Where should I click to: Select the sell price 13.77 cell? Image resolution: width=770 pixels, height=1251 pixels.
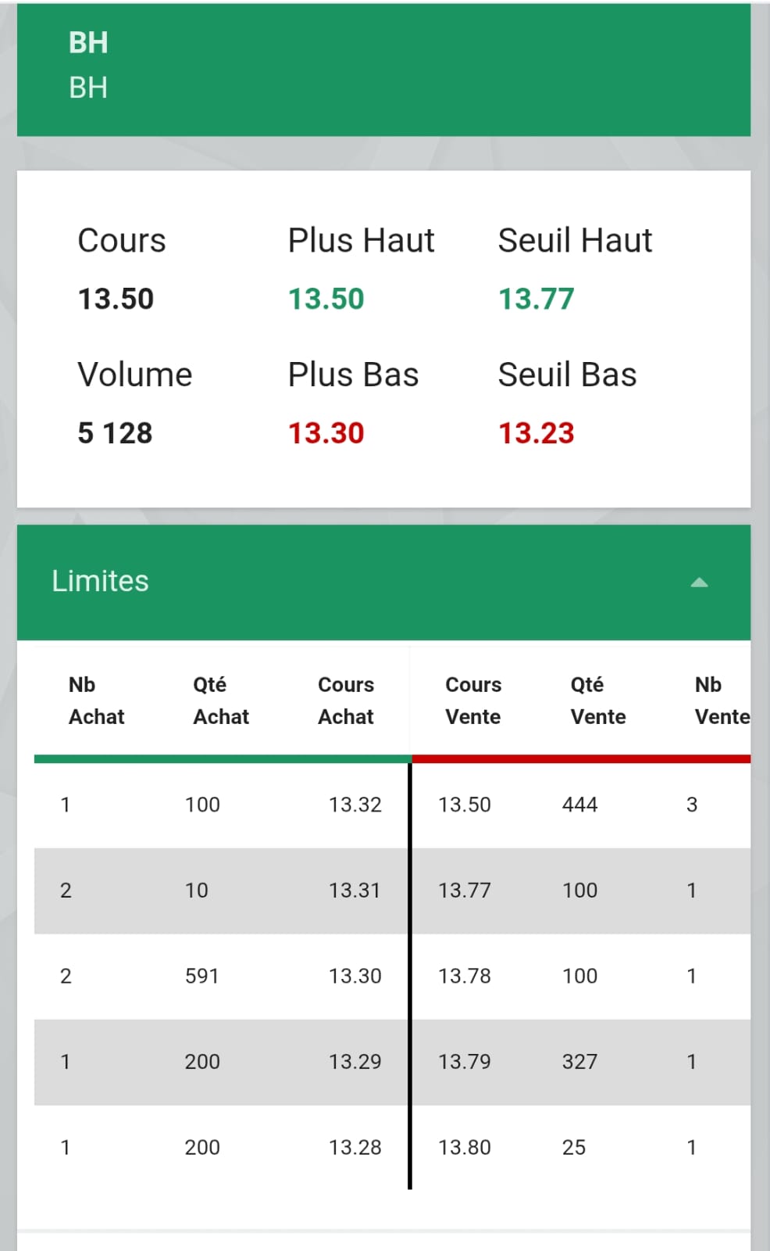465,891
